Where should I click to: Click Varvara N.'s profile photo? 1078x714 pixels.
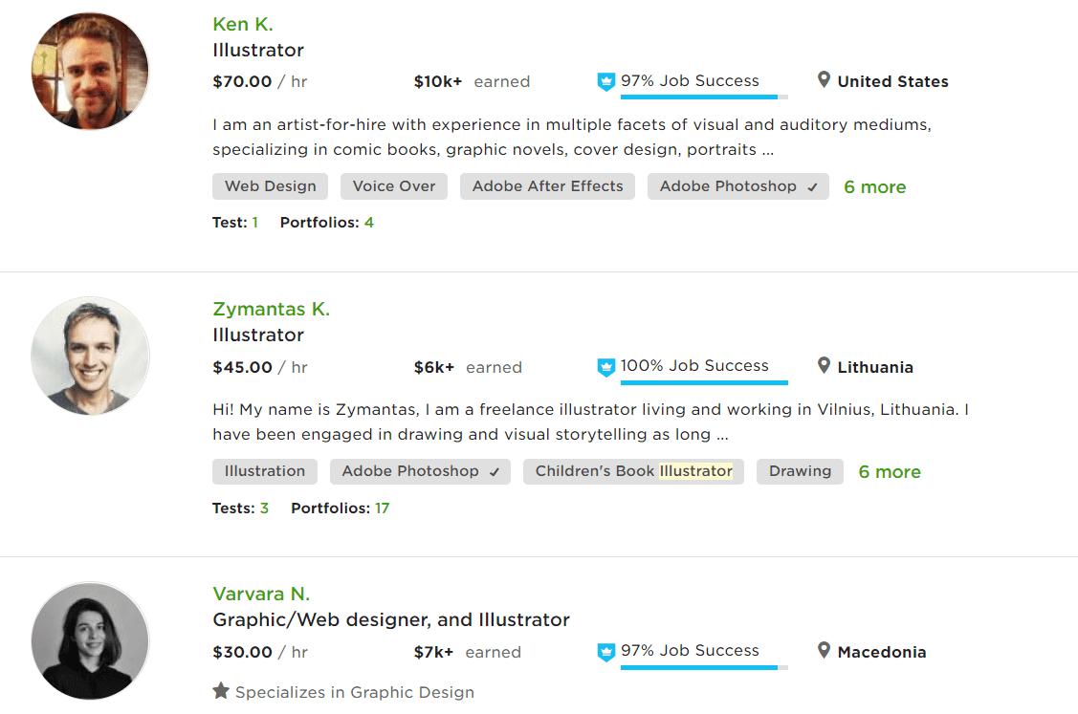click(x=90, y=641)
